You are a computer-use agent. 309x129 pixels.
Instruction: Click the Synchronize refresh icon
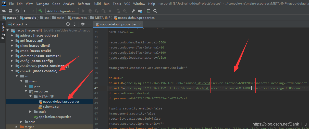coord(17,11)
